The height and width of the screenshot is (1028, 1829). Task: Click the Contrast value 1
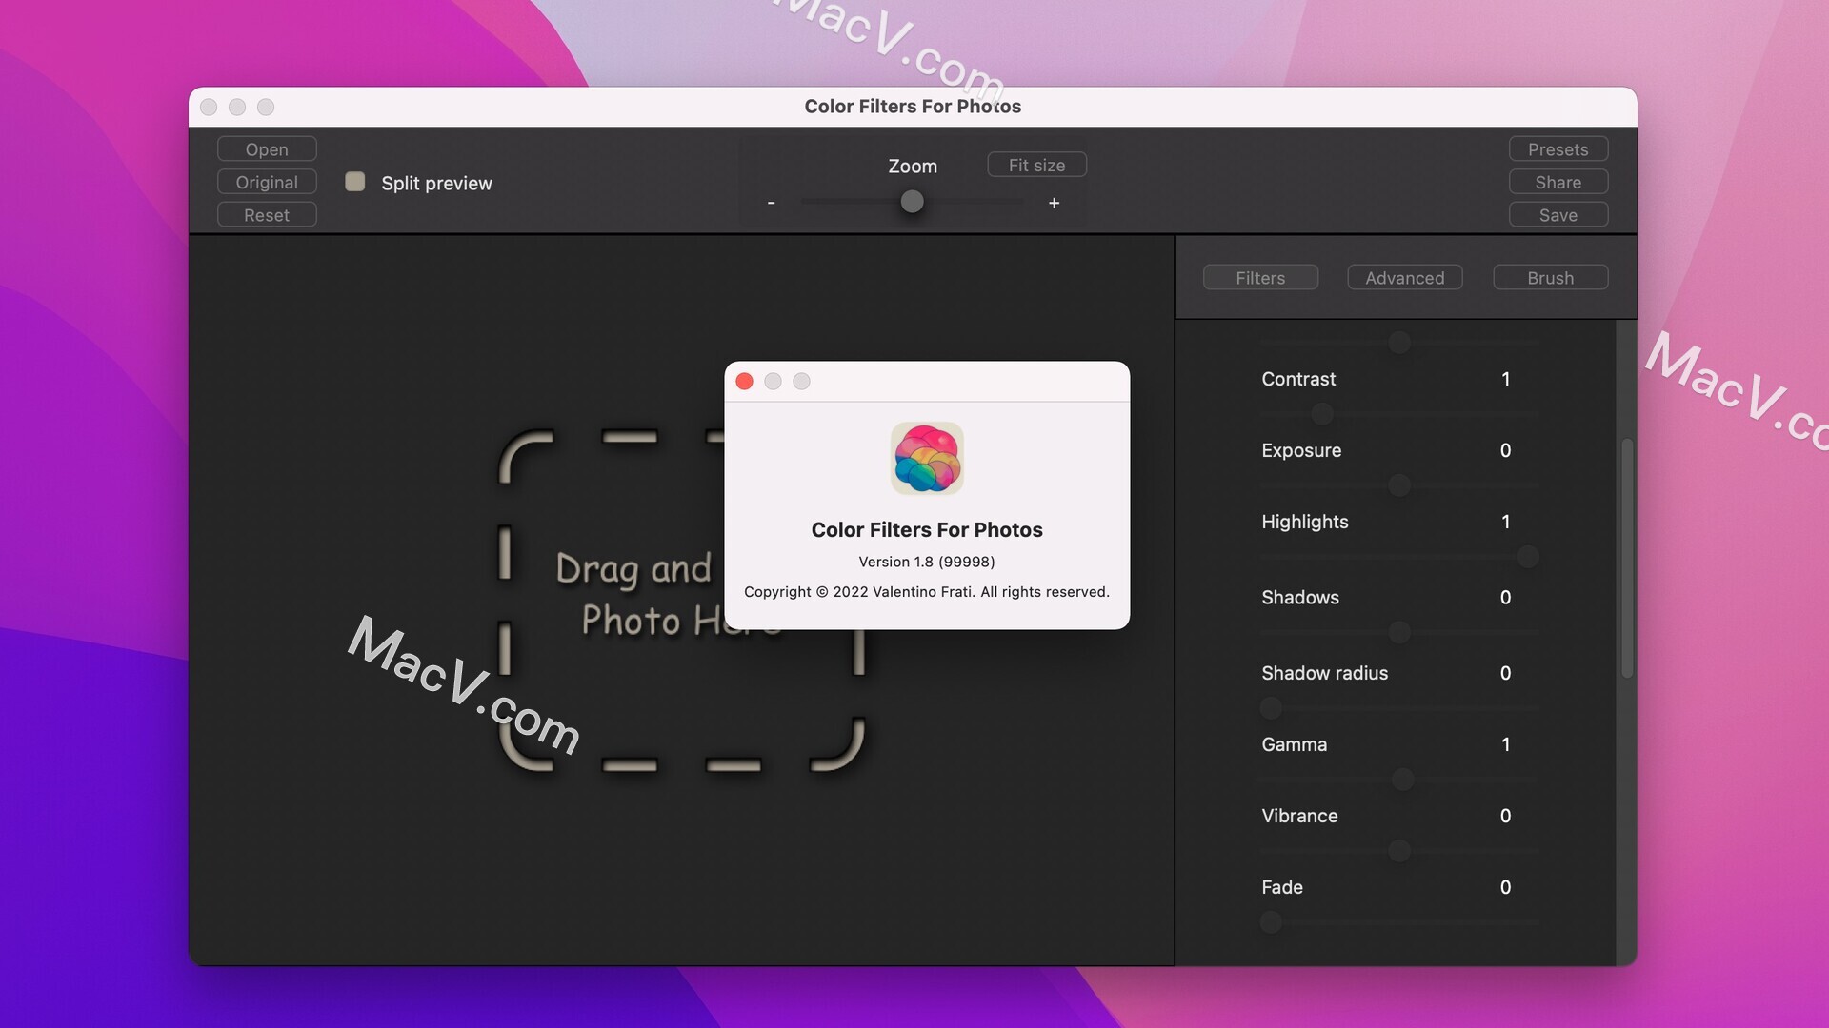[x=1505, y=379]
